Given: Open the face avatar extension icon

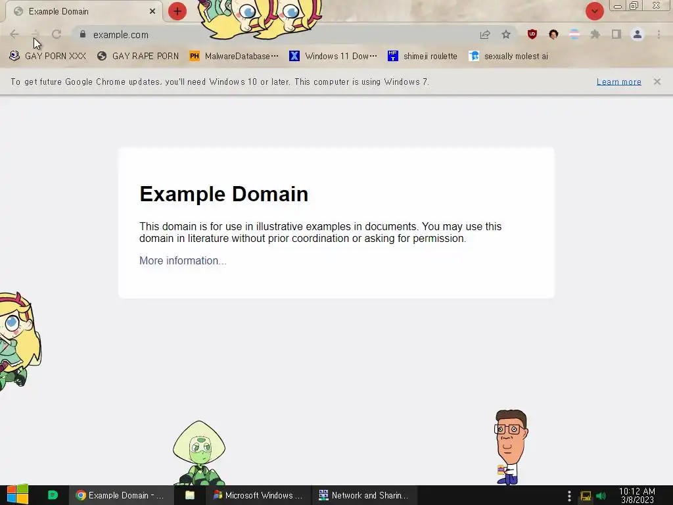Looking at the screenshot, I should (553, 34).
